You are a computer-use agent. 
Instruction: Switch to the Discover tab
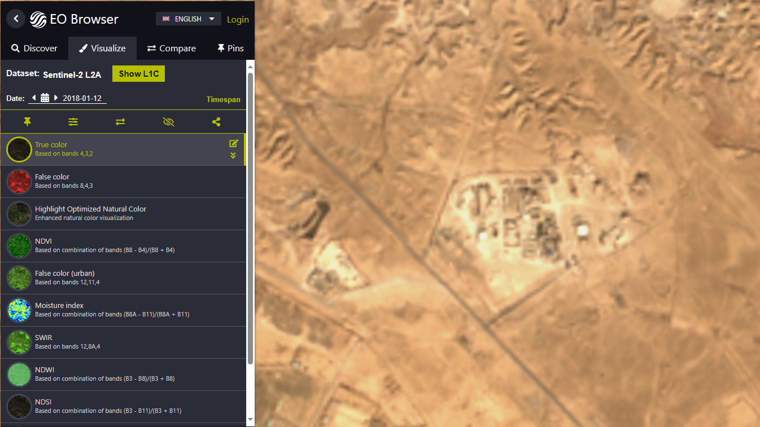click(34, 49)
